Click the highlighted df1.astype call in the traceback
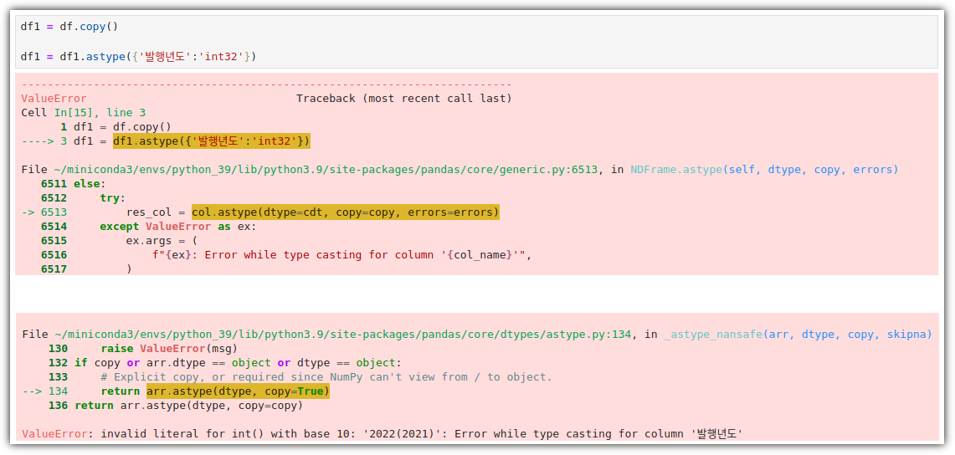 pyautogui.click(x=212, y=141)
